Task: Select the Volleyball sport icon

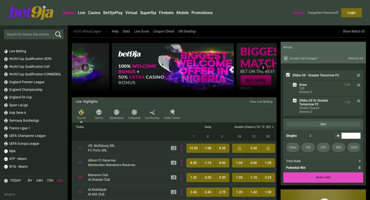Action: click(134, 114)
